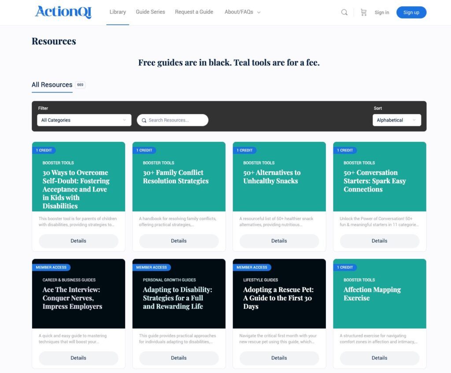
Task: Type in the Search Resources field
Action: [176, 120]
